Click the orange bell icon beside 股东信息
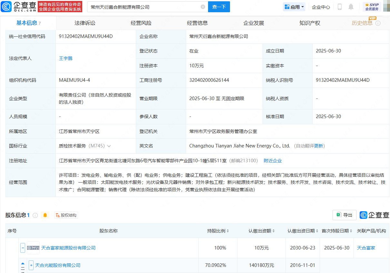The image size is (390, 273). tap(45, 215)
